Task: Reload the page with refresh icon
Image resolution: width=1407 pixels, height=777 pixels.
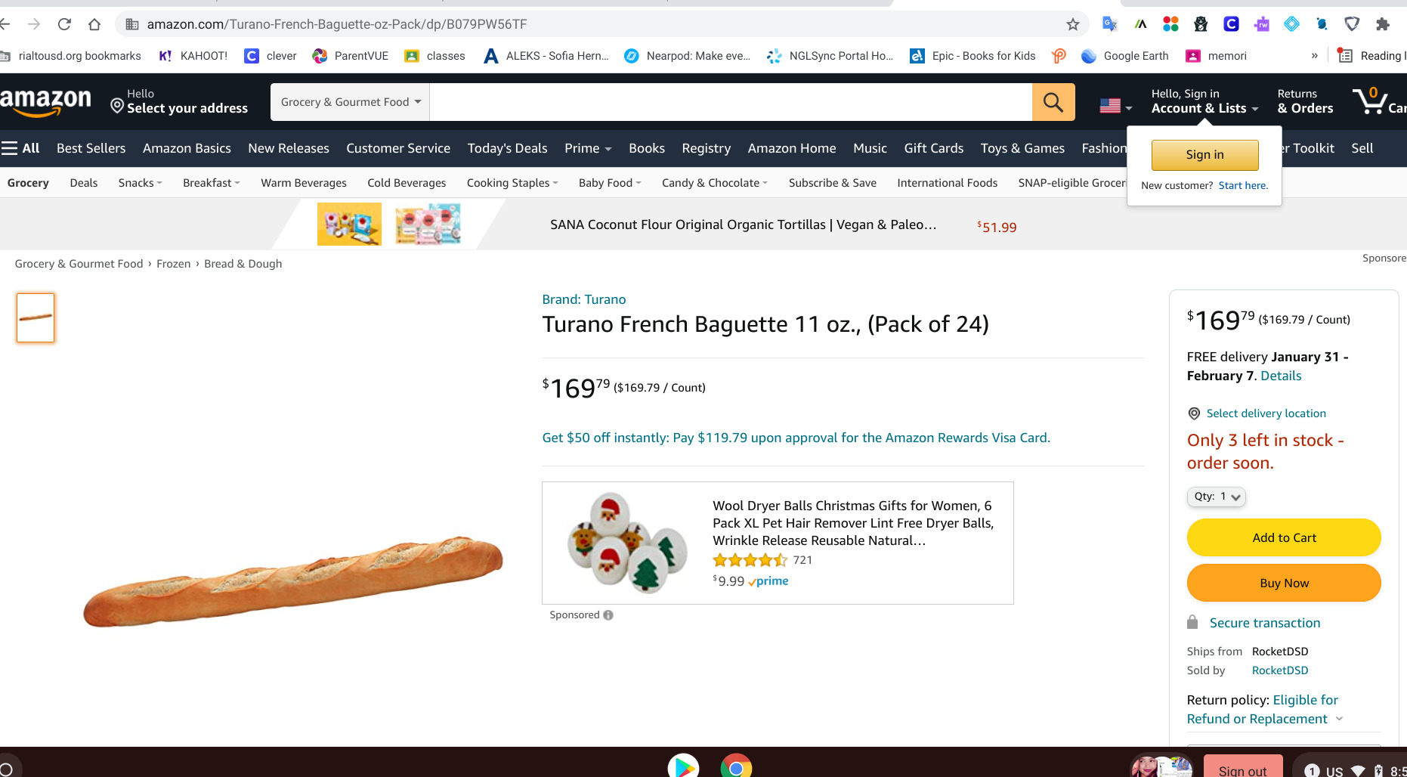Action: pyautogui.click(x=64, y=24)
